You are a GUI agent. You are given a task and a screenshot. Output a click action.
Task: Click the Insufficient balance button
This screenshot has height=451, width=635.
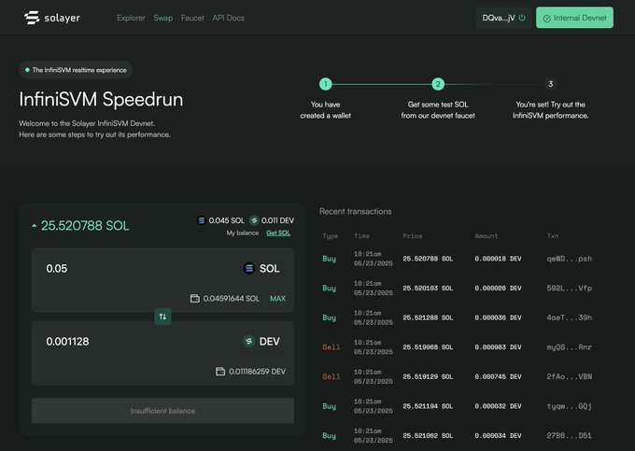point(163,411)
